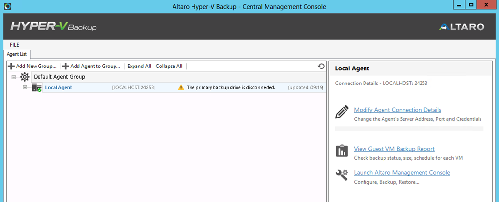Click the Altaro logo in header
499x202 pixels.
[x=461, y=27]
